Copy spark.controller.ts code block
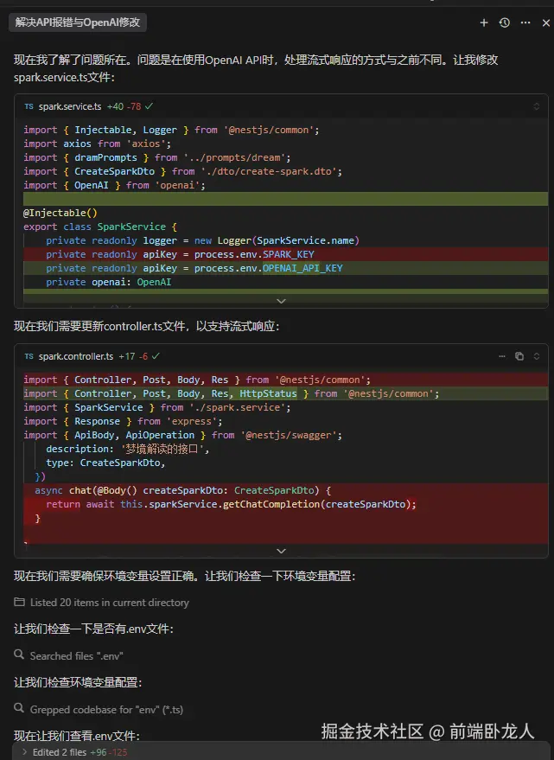Viewport: 554px width, 760px height. click(x=519, y=356)
